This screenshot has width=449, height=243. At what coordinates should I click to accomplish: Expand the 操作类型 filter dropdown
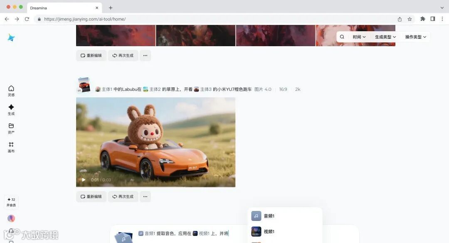pos(415,37)
